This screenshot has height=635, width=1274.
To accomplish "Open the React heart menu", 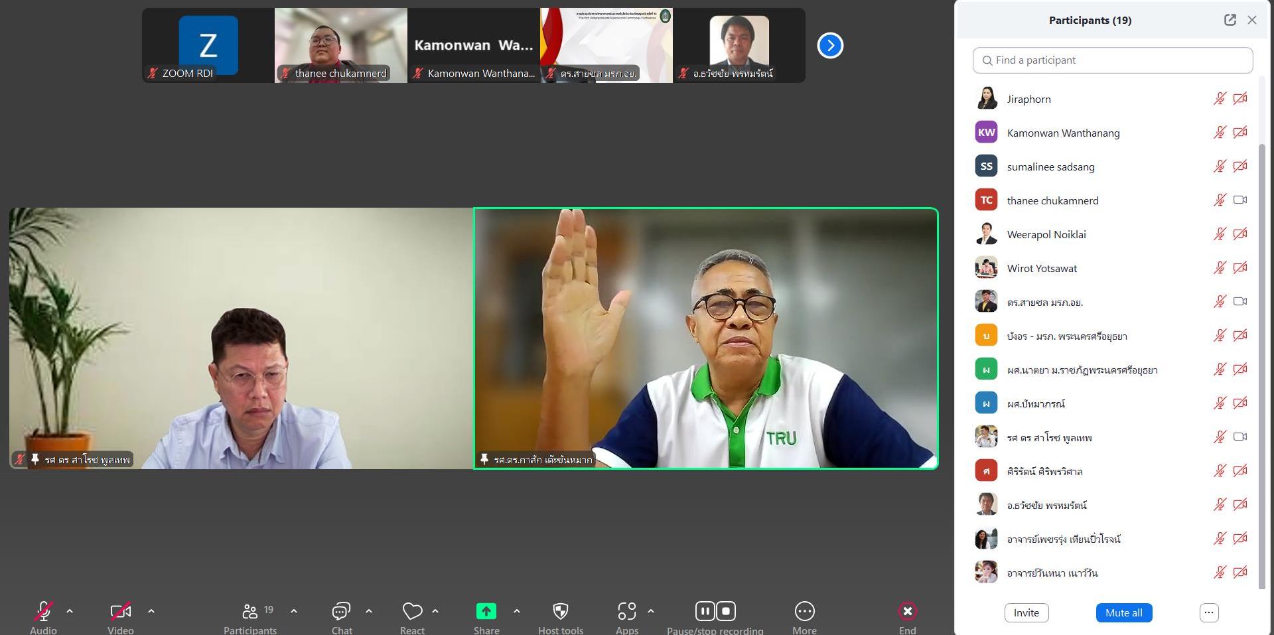I will coord(412,611).
